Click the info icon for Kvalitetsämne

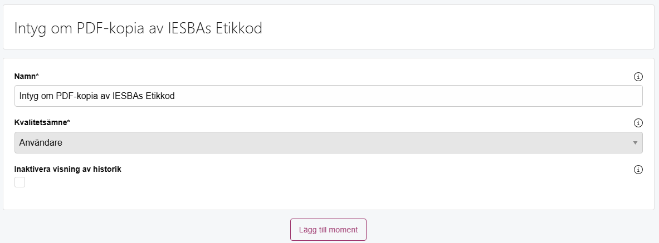pyautogui.click(x=638, y=123)
